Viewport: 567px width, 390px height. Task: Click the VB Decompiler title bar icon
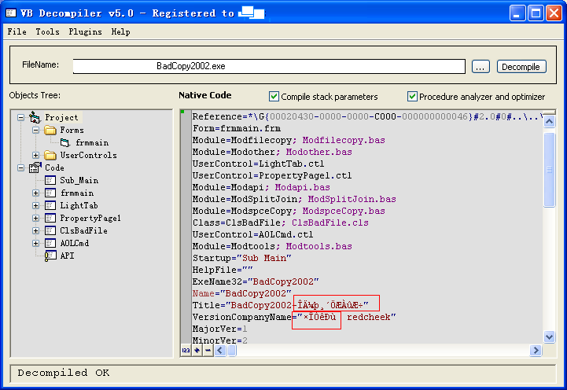11,13
